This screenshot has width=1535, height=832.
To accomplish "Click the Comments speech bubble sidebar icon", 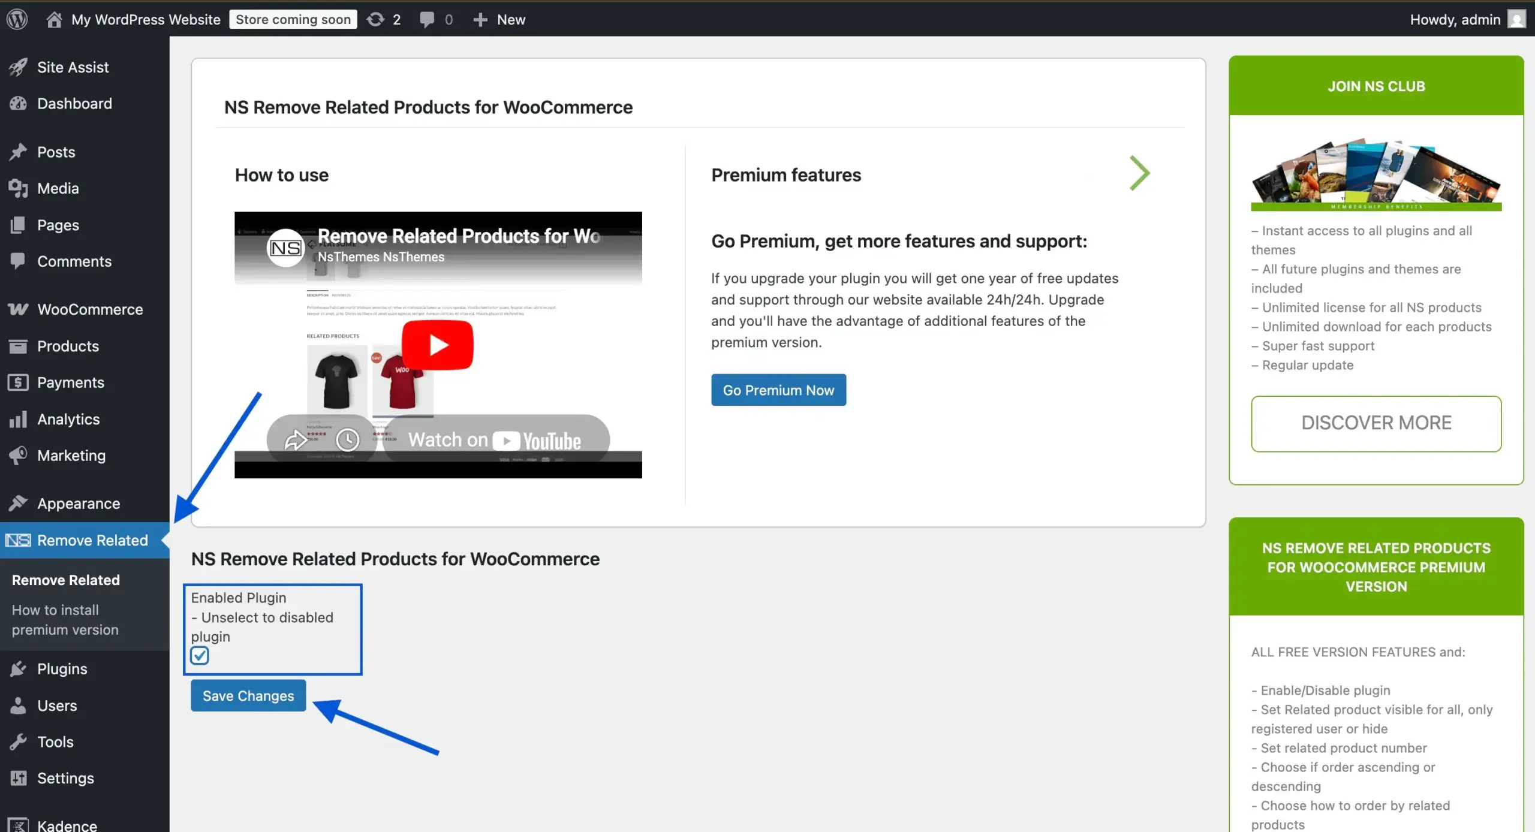I will pos(18,261).
